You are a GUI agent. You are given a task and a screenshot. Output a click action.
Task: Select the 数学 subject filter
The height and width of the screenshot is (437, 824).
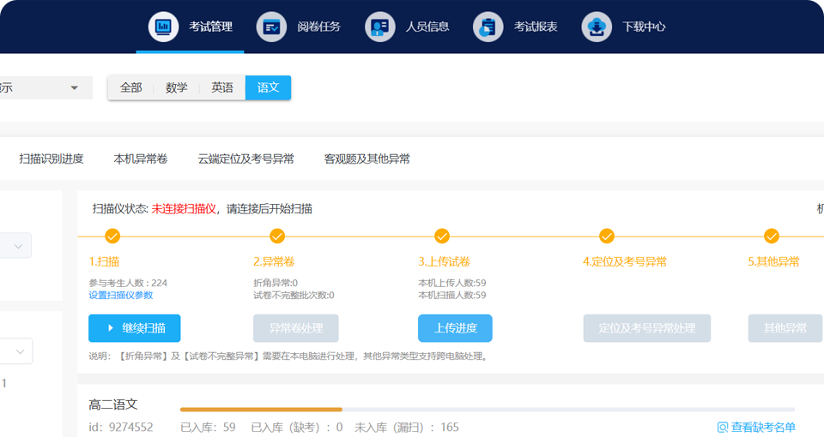(x=177, y=87)
